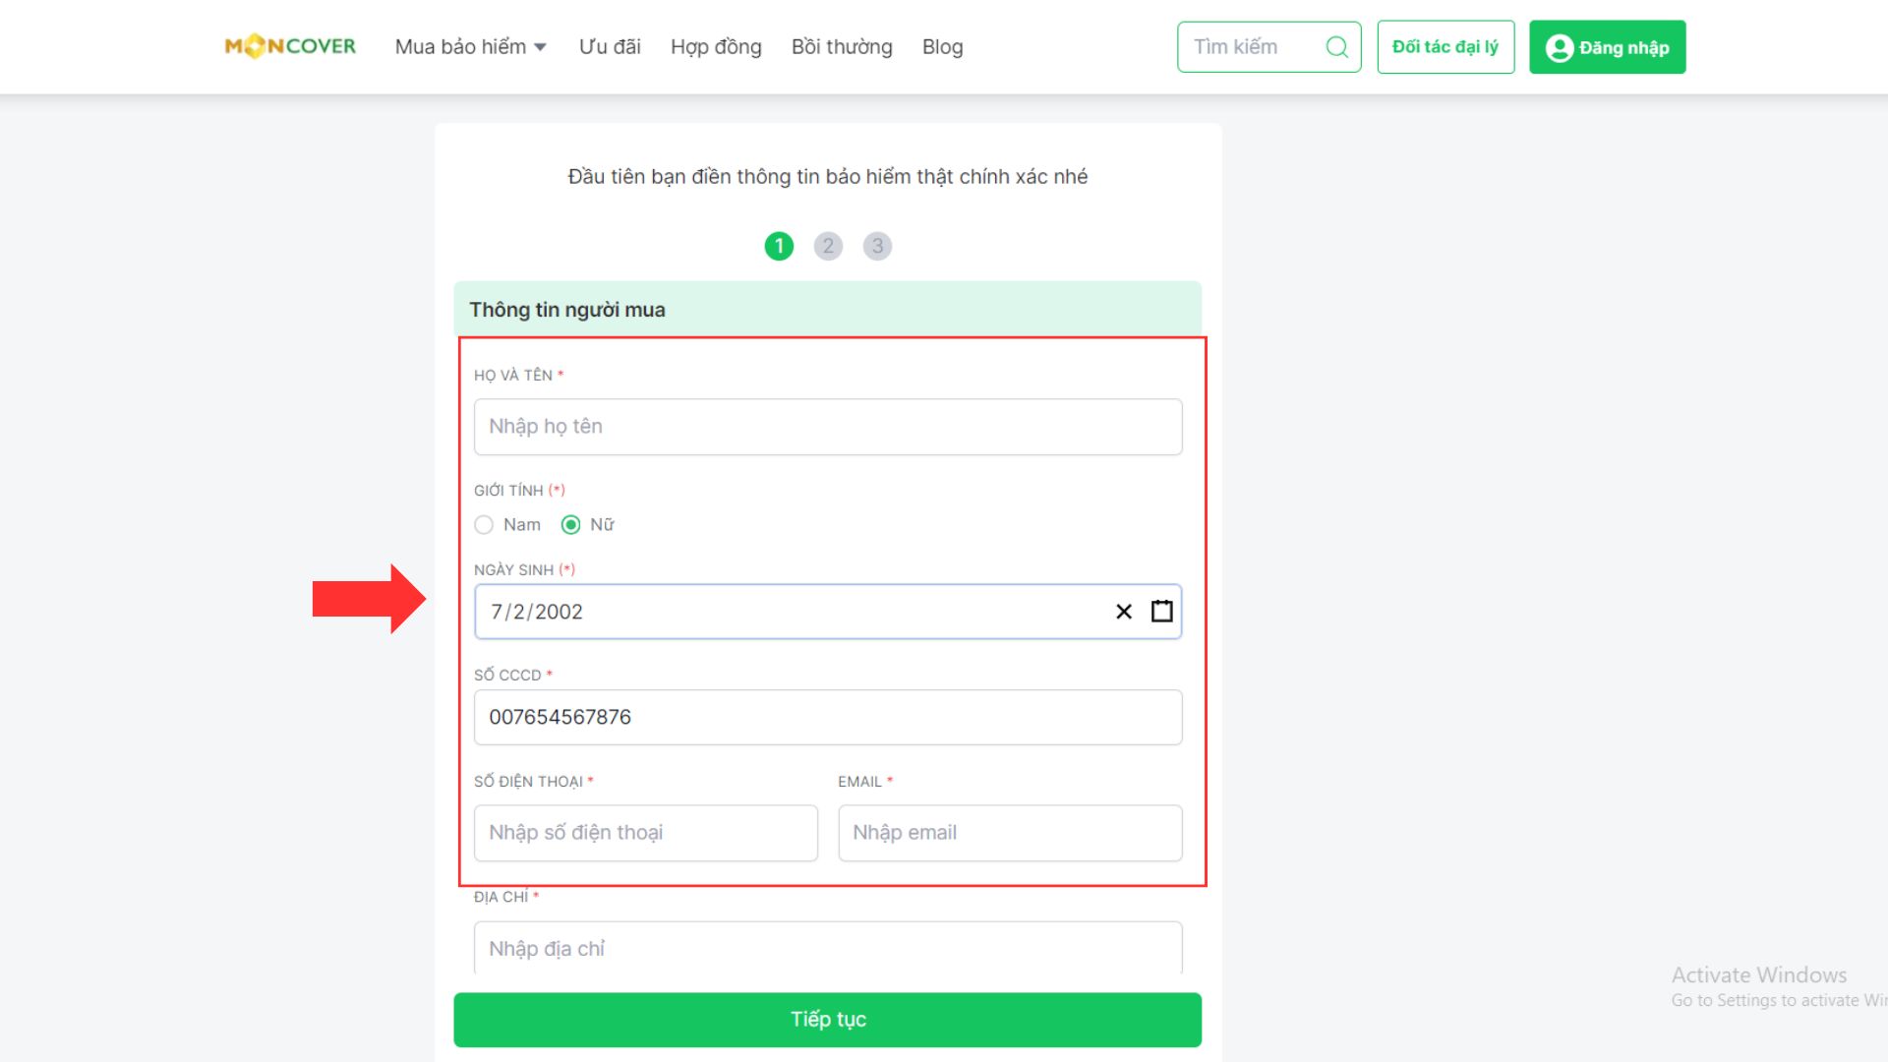Viewport: 1888px width, 1062px height.
Task: Go to step 1 indicator
Action: tap(779, 246)
